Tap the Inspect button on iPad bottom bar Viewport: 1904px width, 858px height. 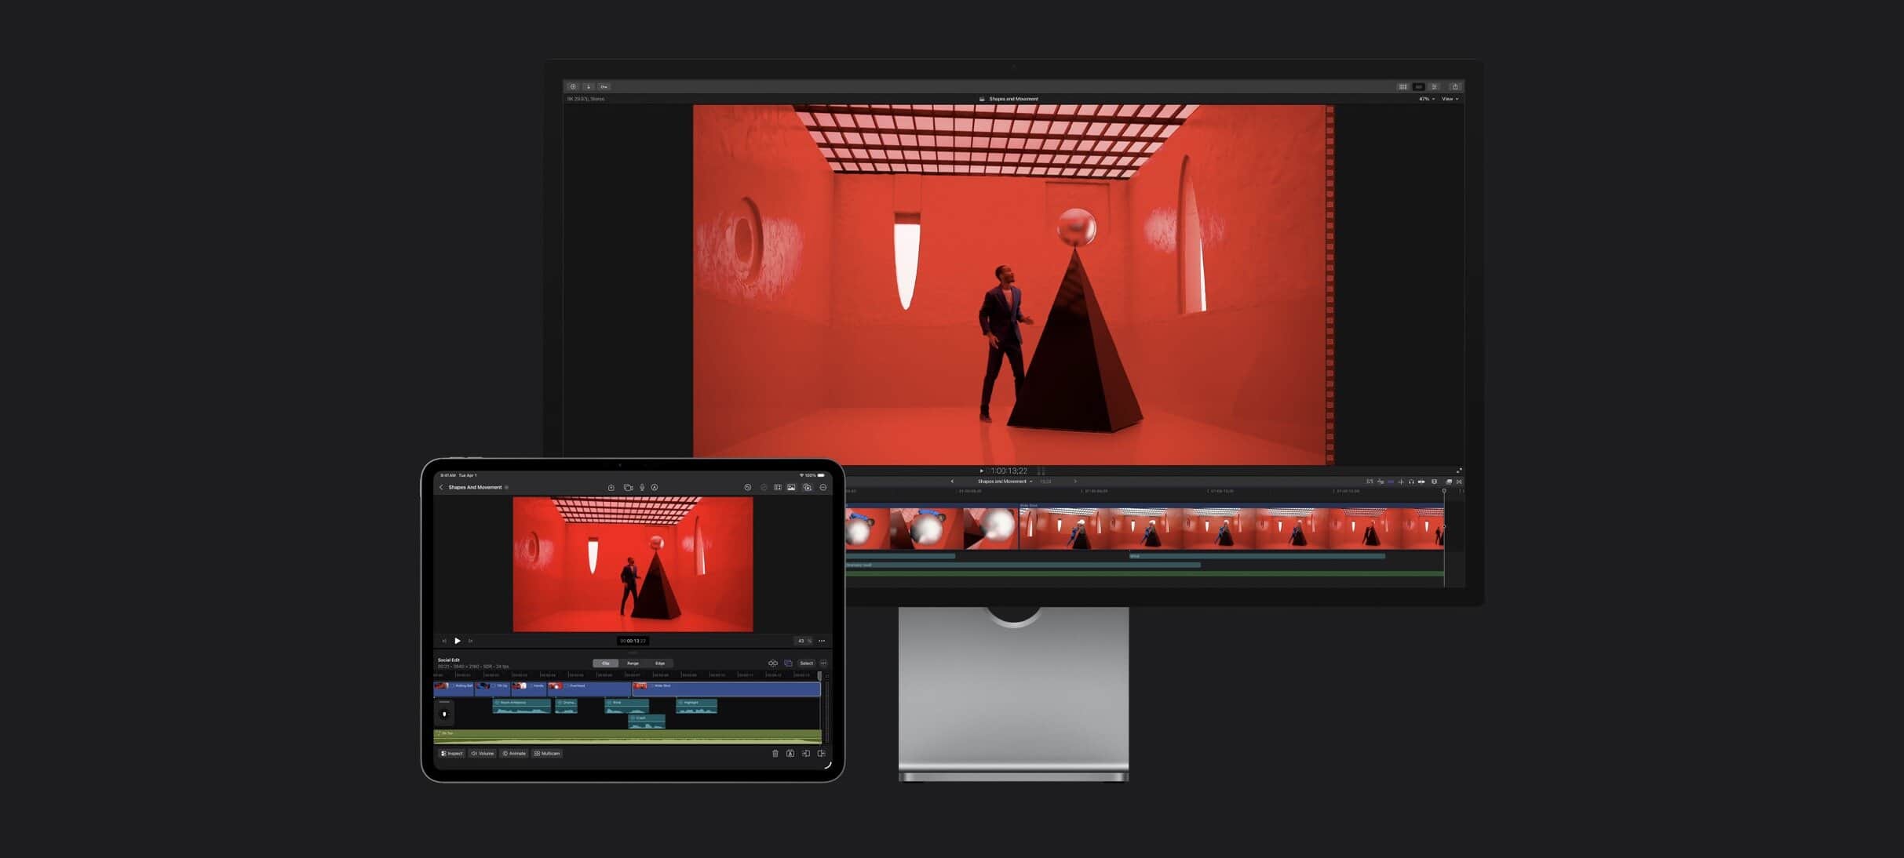451,754
